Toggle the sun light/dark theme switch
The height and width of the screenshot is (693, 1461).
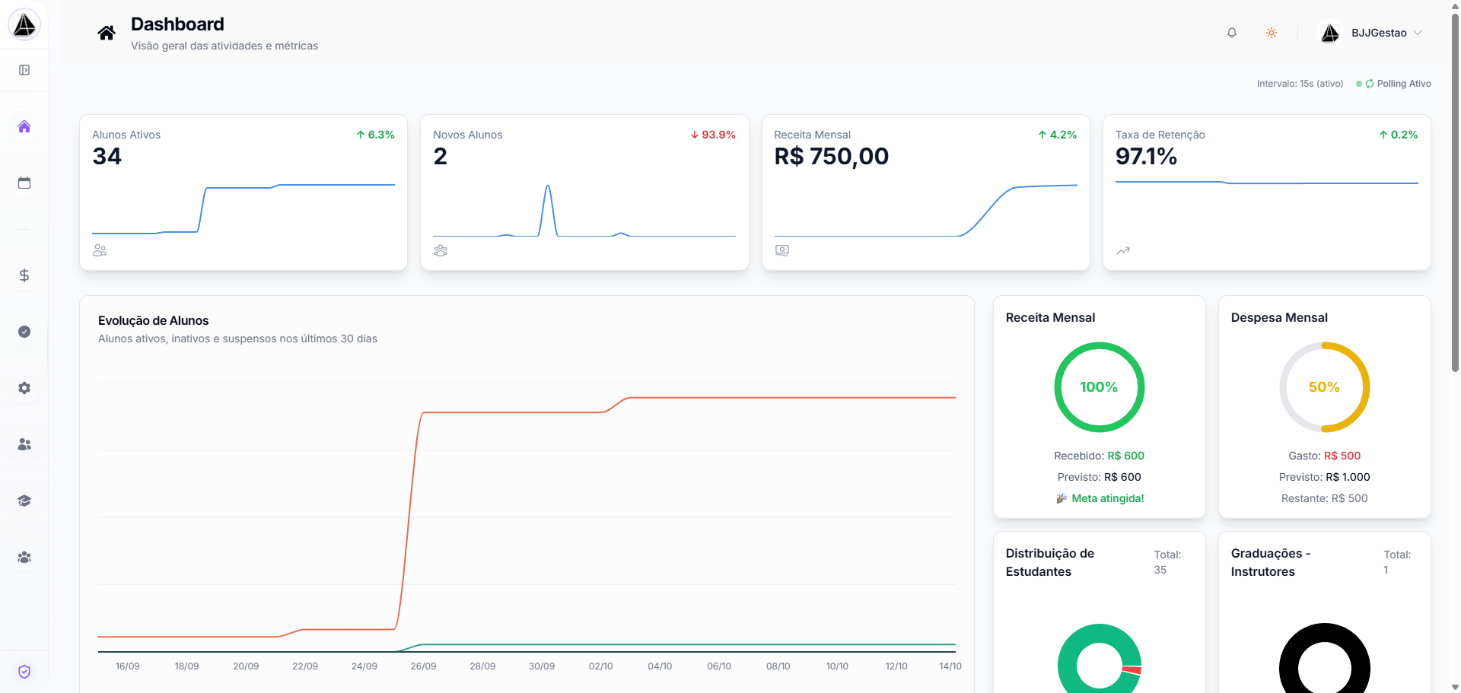[x=1271, y=33]
